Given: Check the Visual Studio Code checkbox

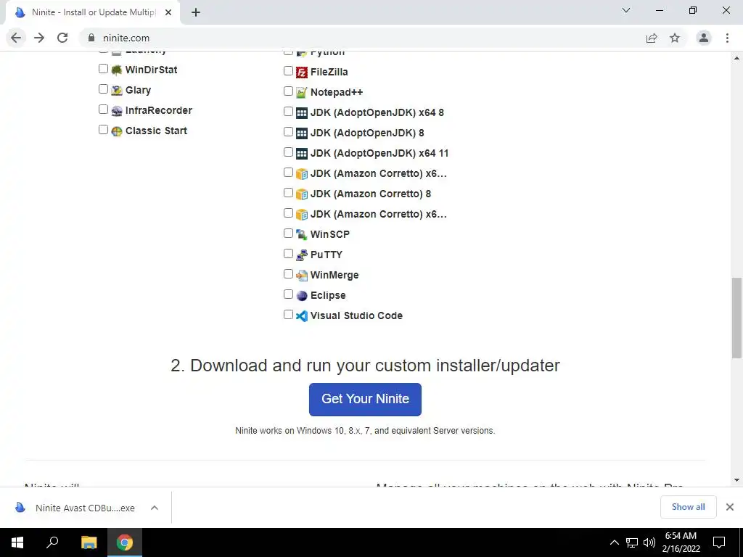Looking at the screenshot, I should tap(288, 315).
